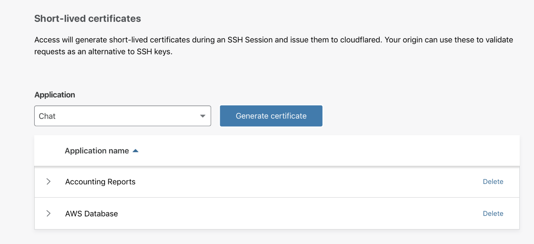
Task: Expand the Accounting Reports row chevron
Action: pyautogui.click(x=48, y=182)
